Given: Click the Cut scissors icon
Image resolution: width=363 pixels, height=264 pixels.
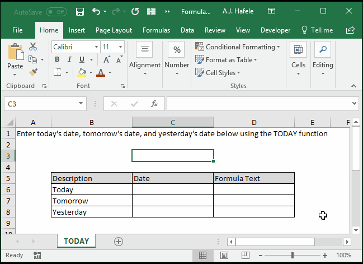Looking at the screenshot, I should coord(33,47).
